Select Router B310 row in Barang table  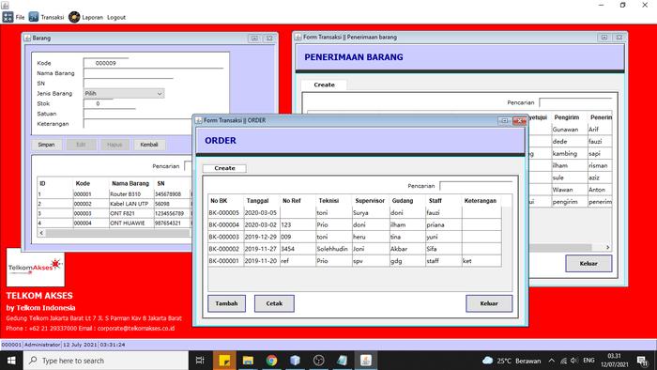tap(114, 194)
